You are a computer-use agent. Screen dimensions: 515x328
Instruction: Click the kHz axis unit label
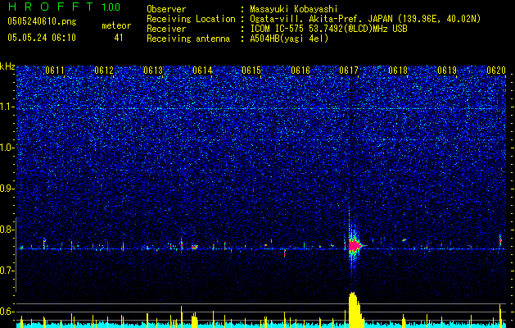coord(7,66)
